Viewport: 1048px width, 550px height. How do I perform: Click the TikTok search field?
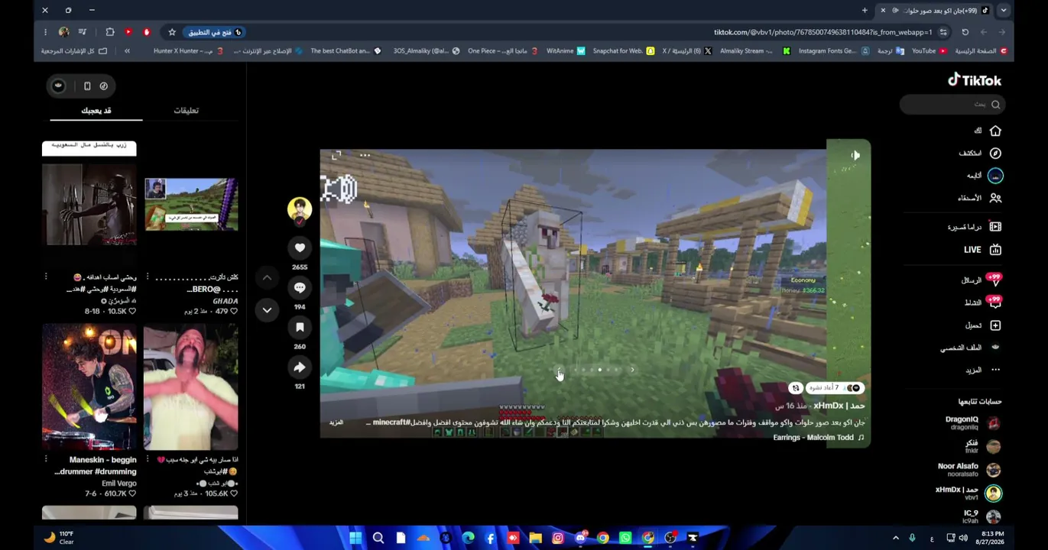click(952, 104)
